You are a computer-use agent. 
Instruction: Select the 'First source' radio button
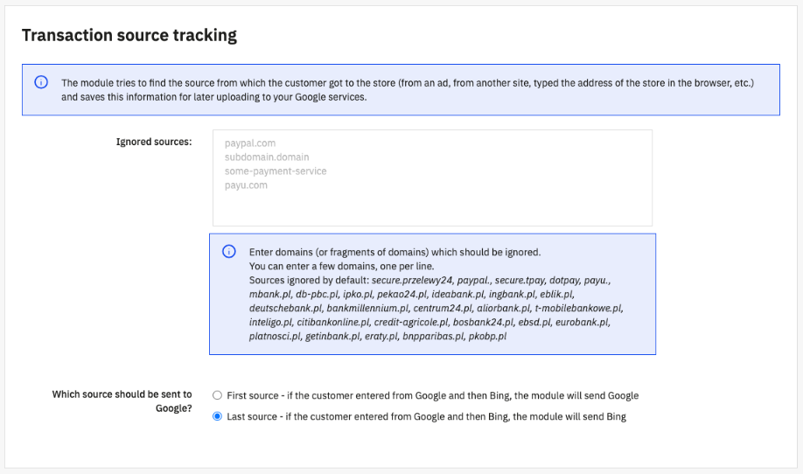pyautogui.click(x=217, y=395)
